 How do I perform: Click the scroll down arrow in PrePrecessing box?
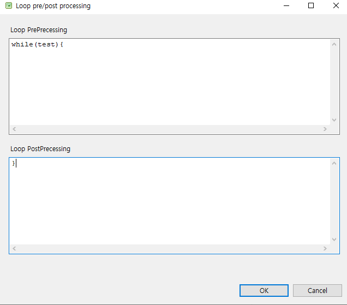[x=334, y=119]
